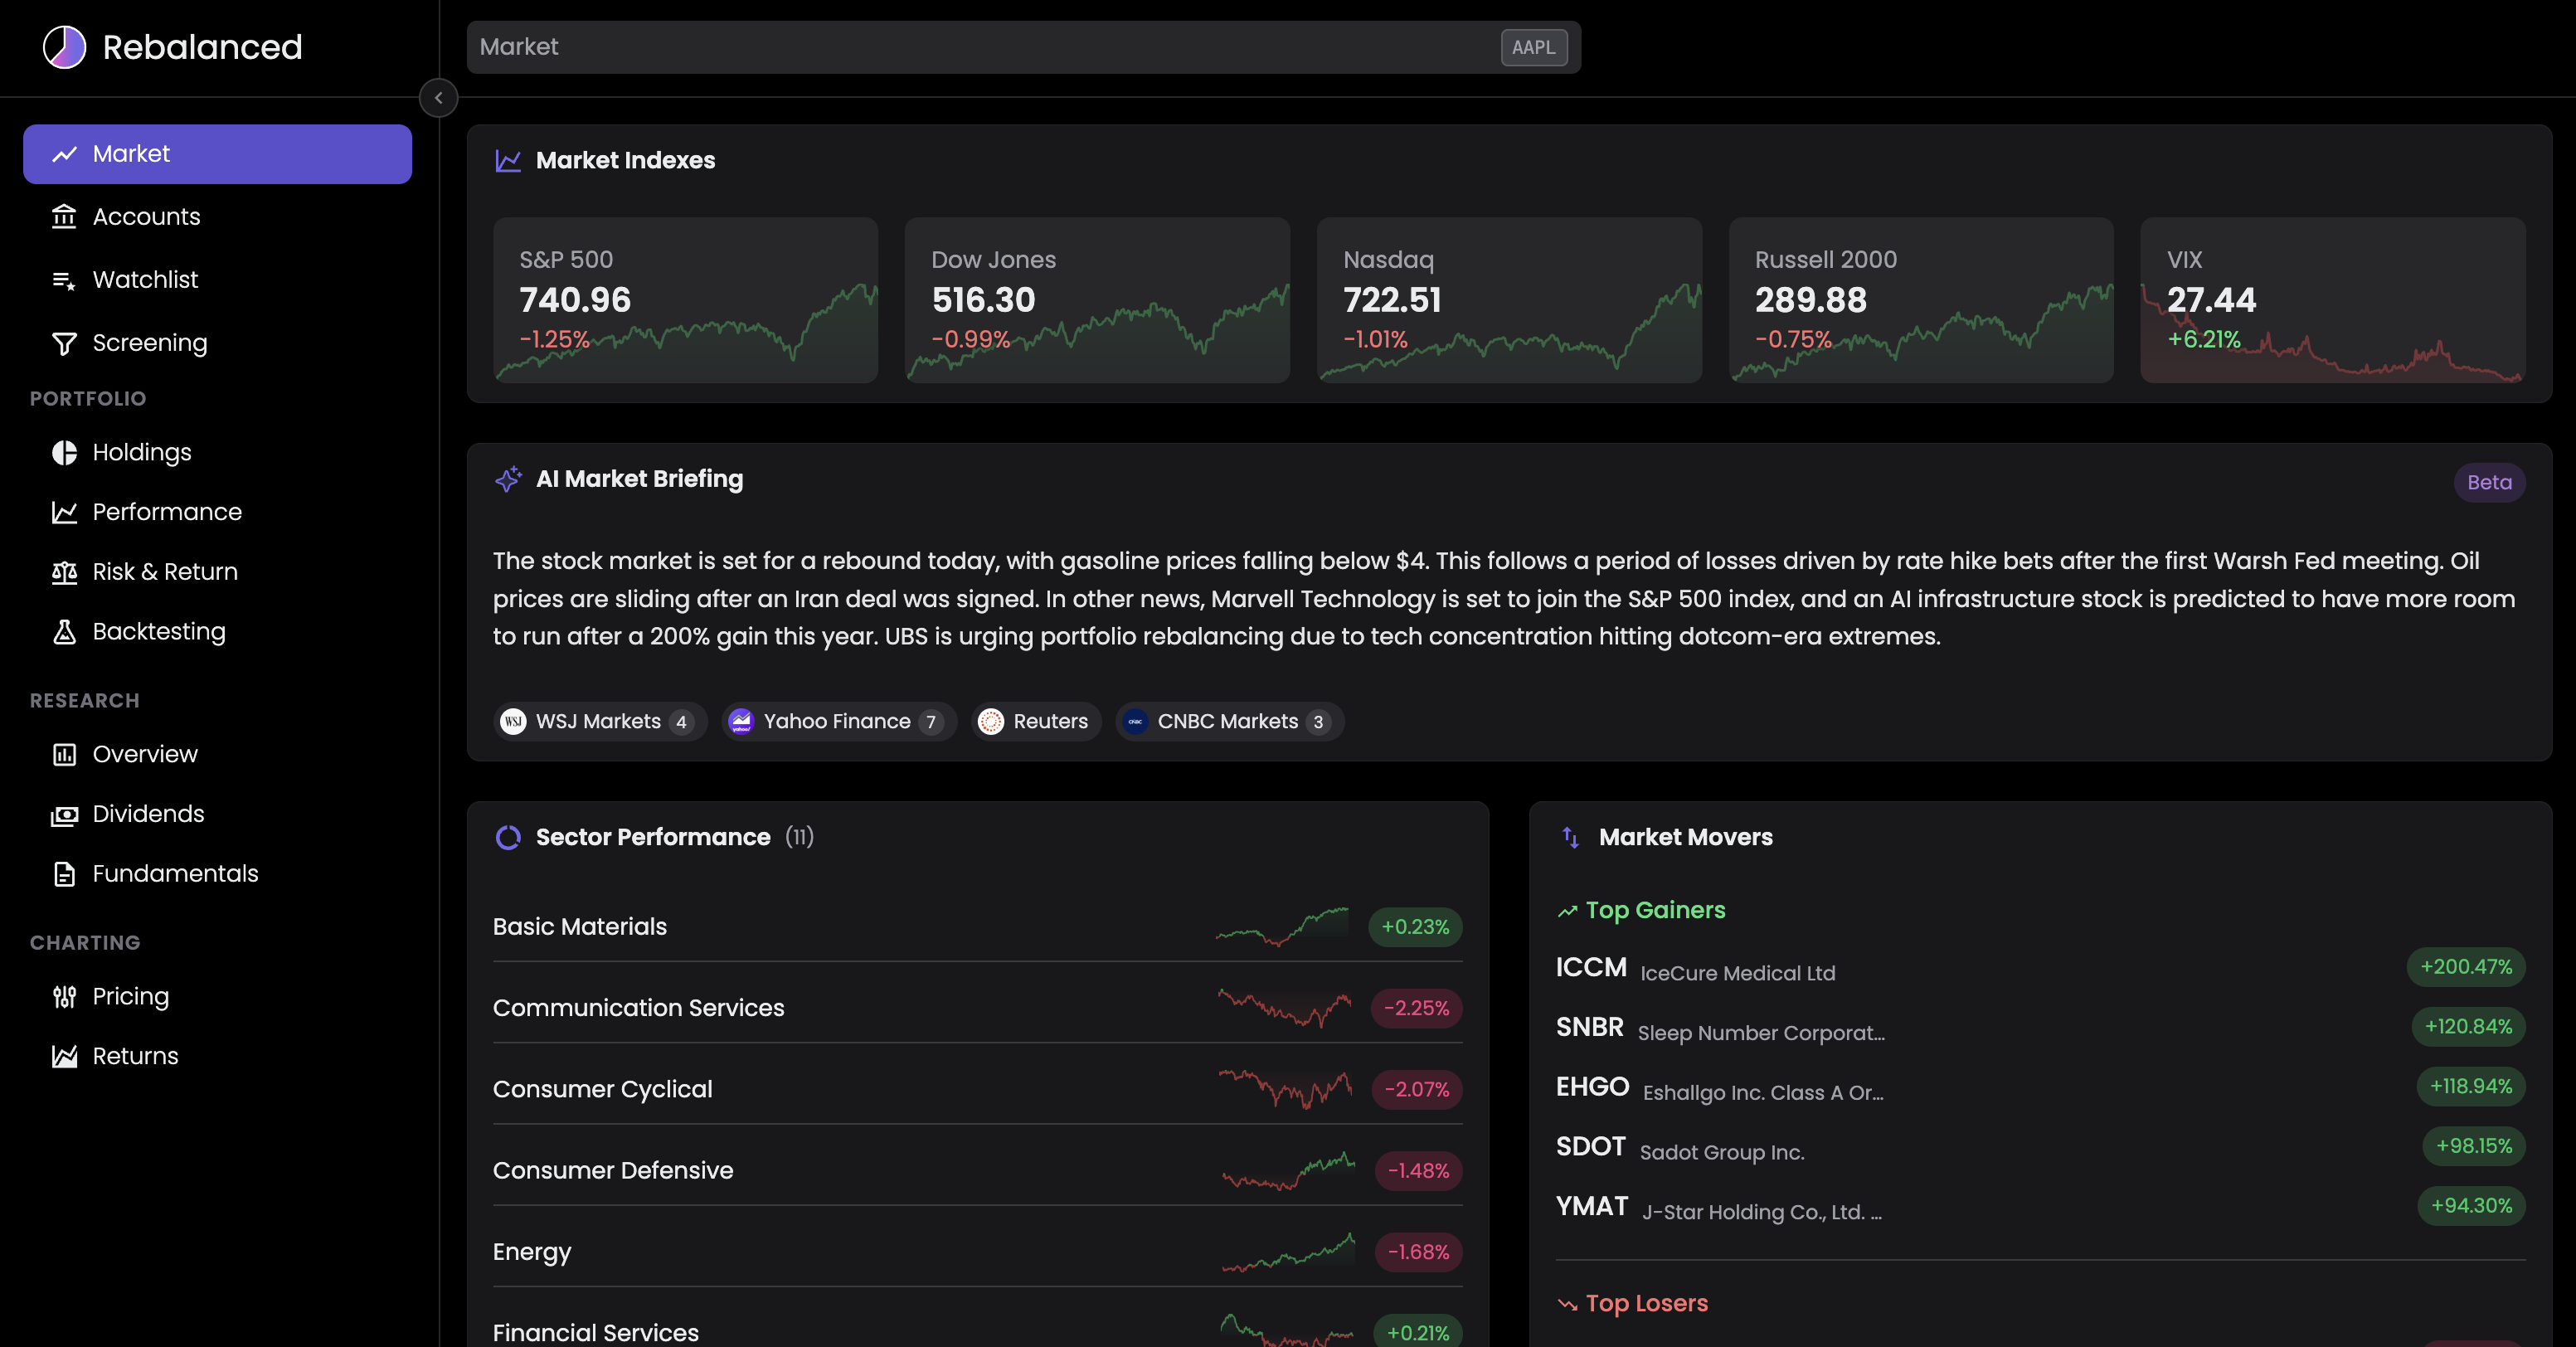The image size is (2576, 1347).
Task: Click the Top Losers trending-down icon
Action: point(1567,1304)
